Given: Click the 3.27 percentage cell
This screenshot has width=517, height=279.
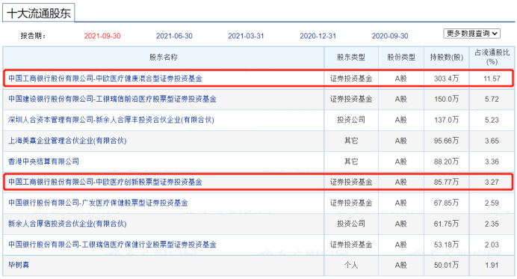Looking at the screenshot, I should click(492, 182).
